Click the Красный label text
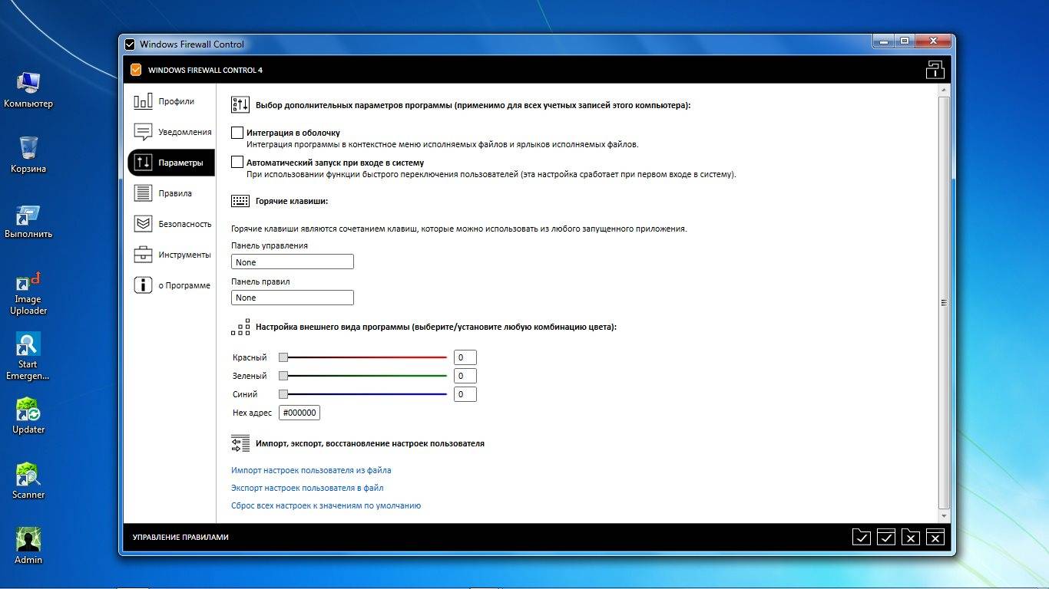This screenshot has width=1049, height=589. point(250,357)
